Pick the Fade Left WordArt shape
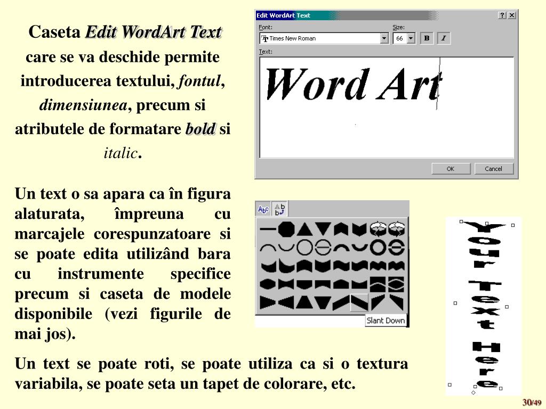This screenshot has height=409, width=546. pyautogui.click(x=286, y=302)
